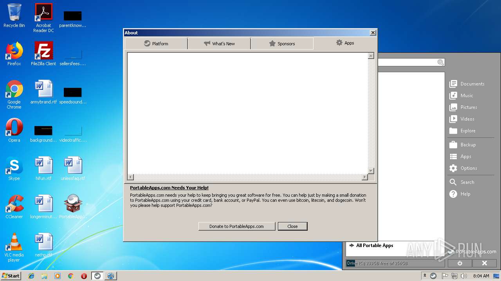Click Search in PortableApps sidebar
The height and width of the screenshot is (281, 501).
pyautogui.click(x=462, y=182)
